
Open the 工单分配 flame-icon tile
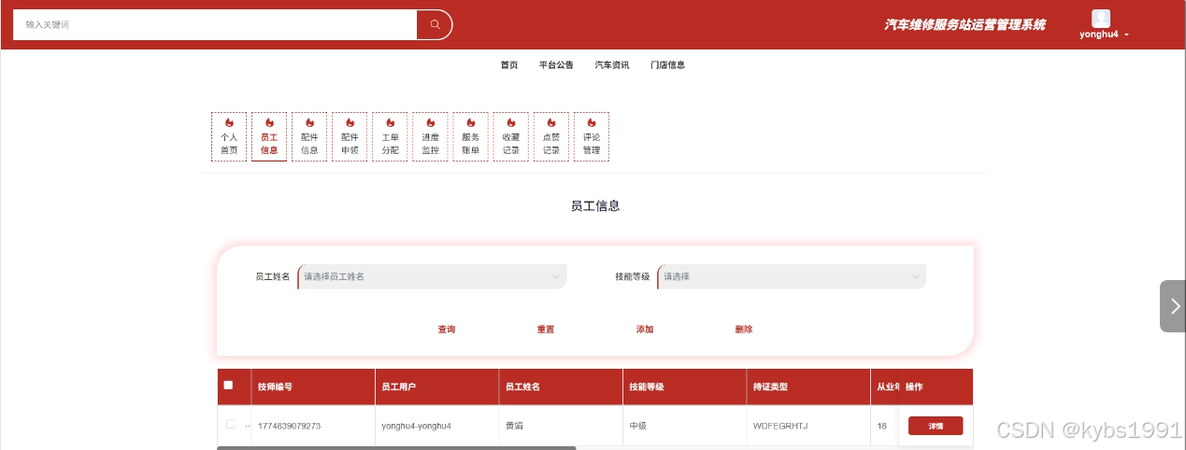pyautogui.click(x=390, y=136)
